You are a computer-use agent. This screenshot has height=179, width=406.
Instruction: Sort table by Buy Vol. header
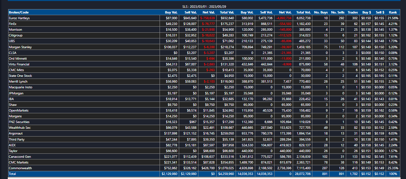click(247, 12)
